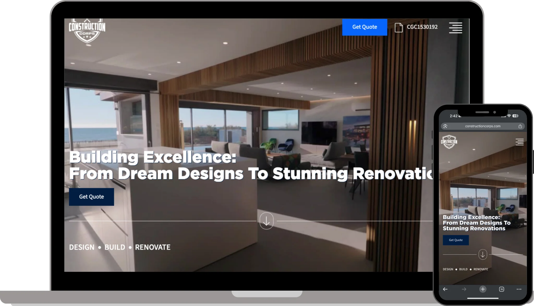The height and width of the screenshot is (306, 534).
Task: Click the CGC1530192 license number link
Action: point(422,27)
